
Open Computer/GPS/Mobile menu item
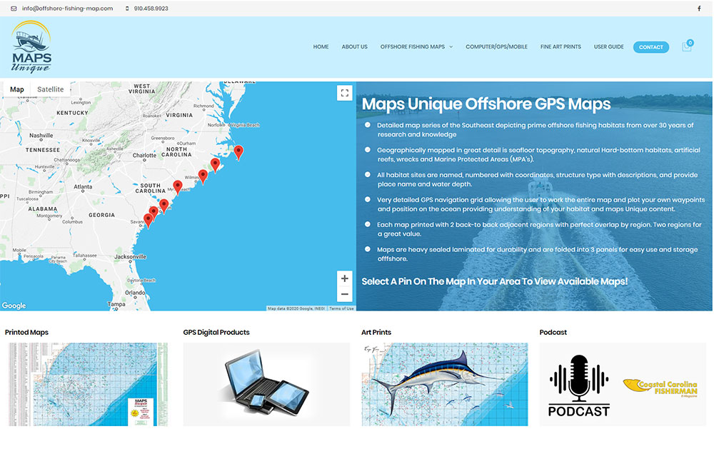[496, 47]
